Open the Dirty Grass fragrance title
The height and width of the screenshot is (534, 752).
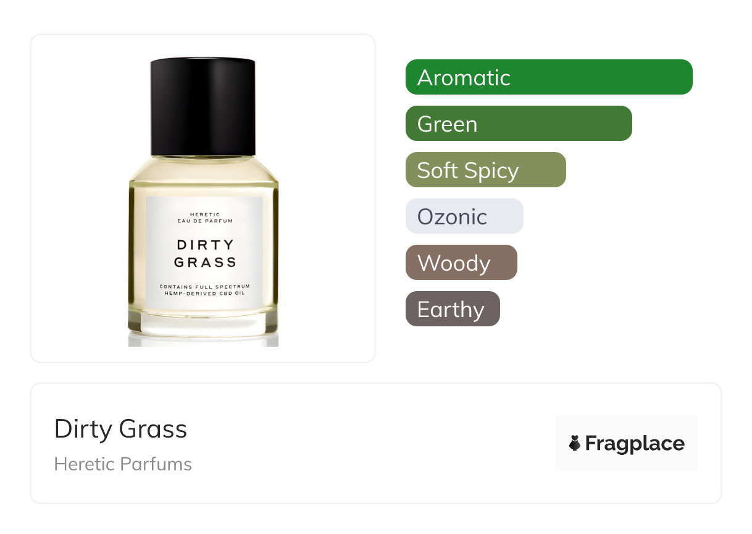pyautogui.click(x=120, y=429)
